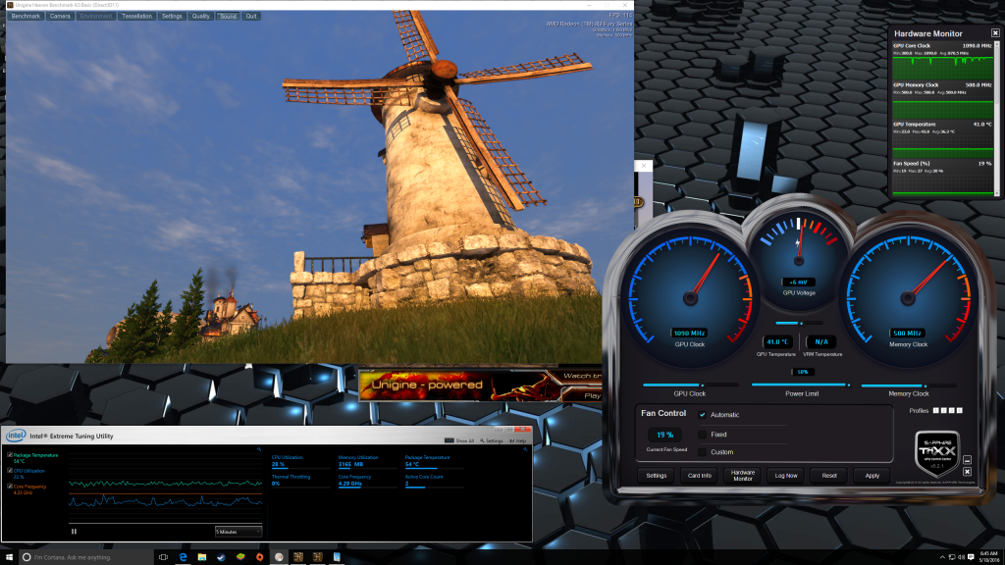Screen dimensions: 1005x565
Task: Toggle the Sound button in Heaven
Action: [x=228, y=16]
